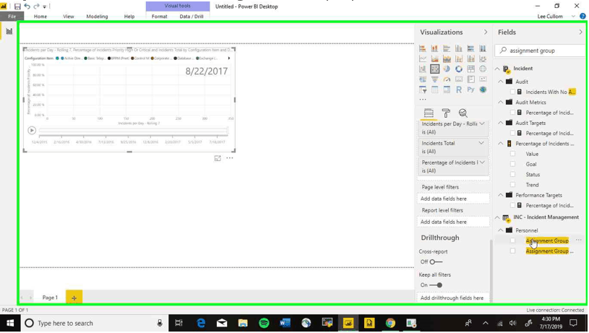Check the Status field checkbox
Screen dimensions: 589x333
(512, 175)
